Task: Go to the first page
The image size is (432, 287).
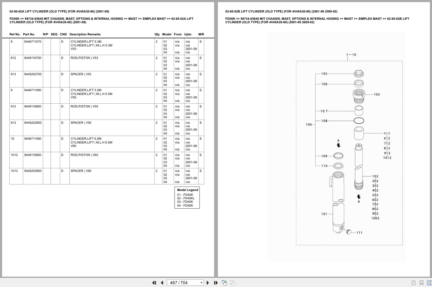Action: (x=154, y=283)
